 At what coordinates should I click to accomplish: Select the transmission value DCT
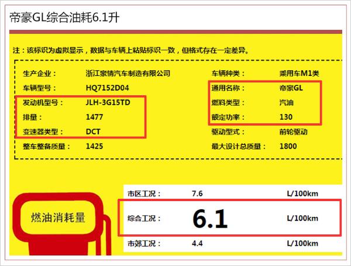click(x=93, y=132)
